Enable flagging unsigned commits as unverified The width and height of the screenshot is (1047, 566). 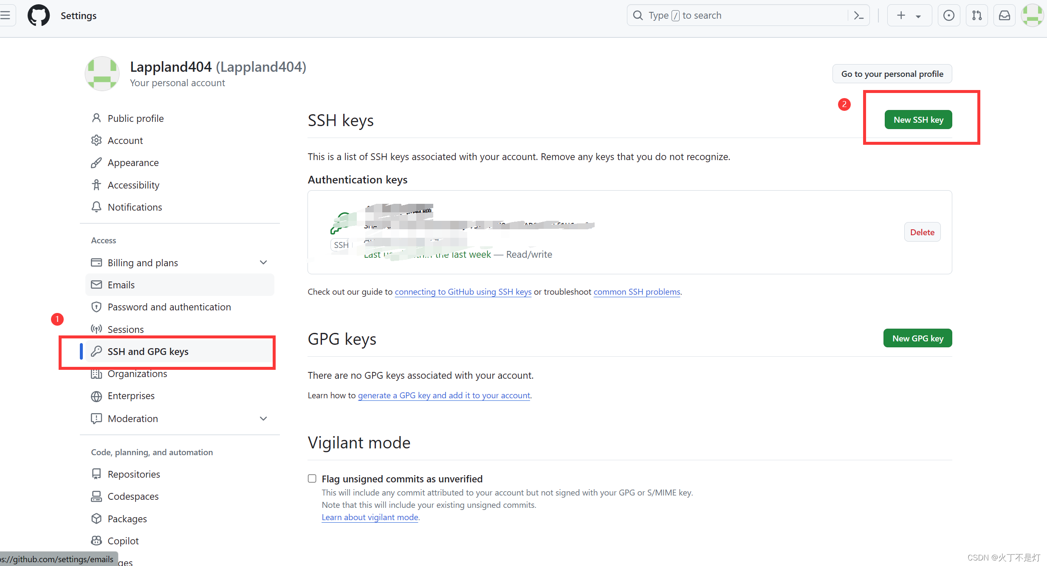312,478
